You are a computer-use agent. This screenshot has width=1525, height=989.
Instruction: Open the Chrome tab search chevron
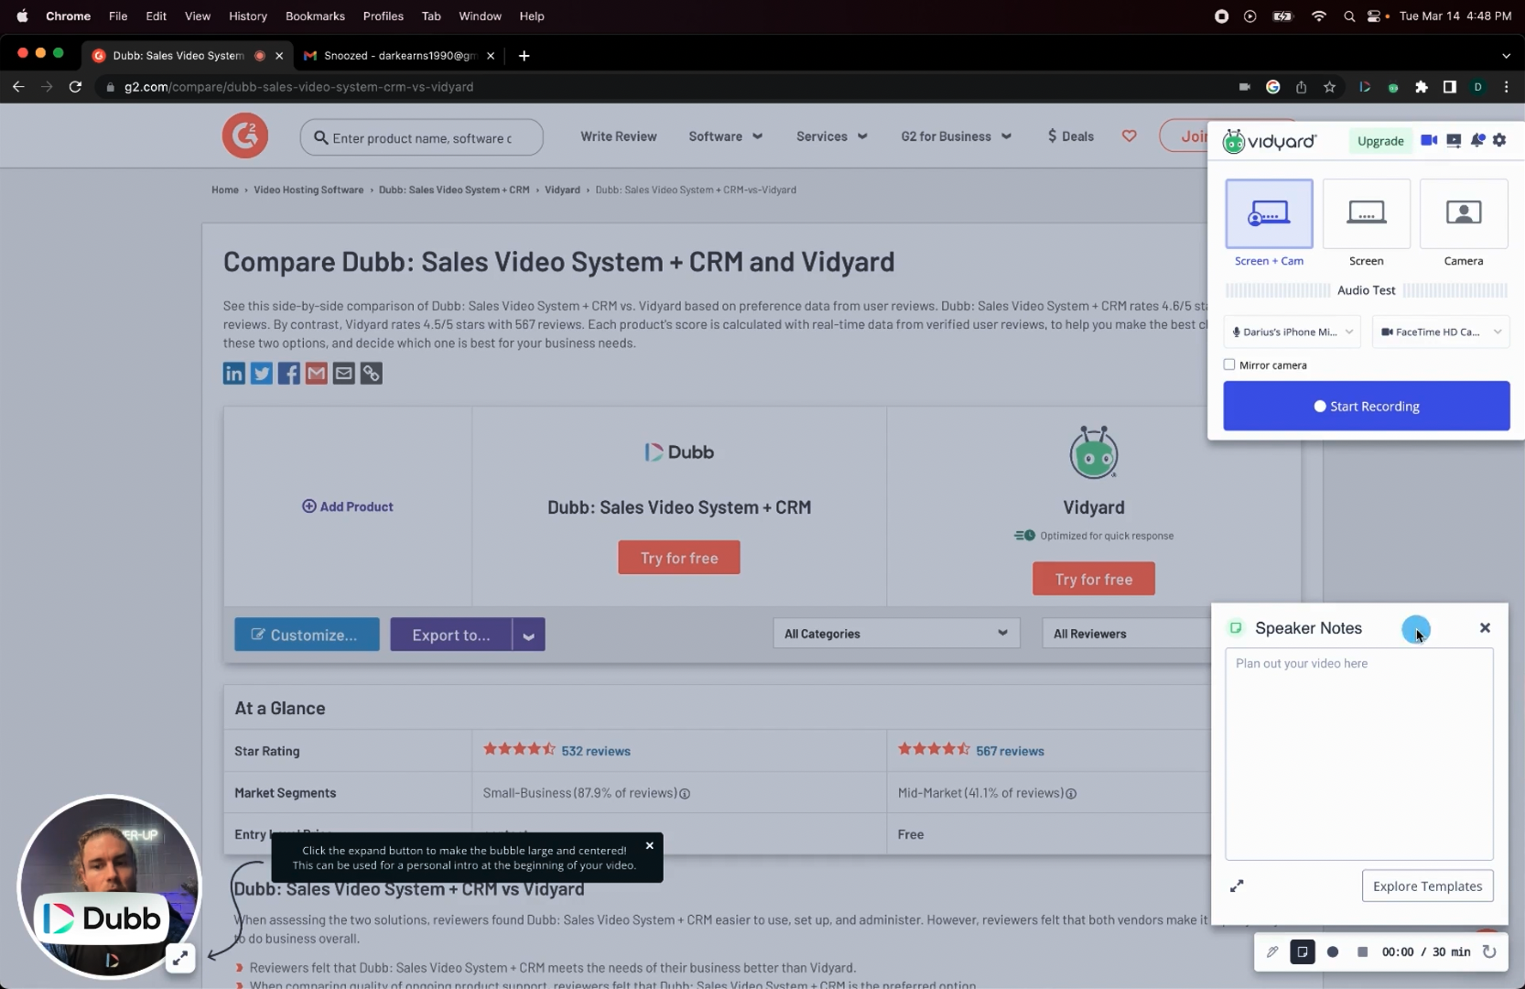(1506, 56)
